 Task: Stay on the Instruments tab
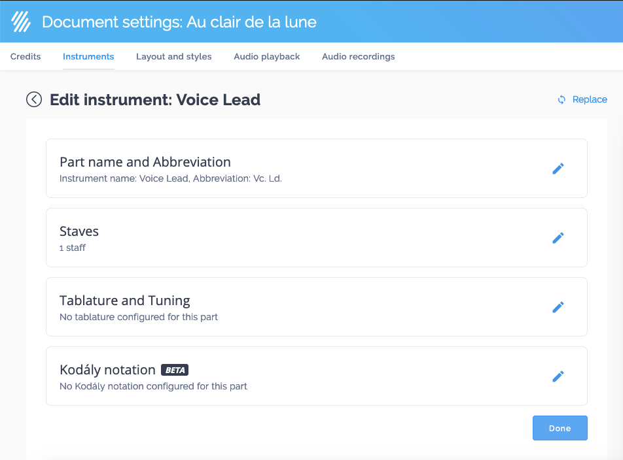click(x=88, y=56)
